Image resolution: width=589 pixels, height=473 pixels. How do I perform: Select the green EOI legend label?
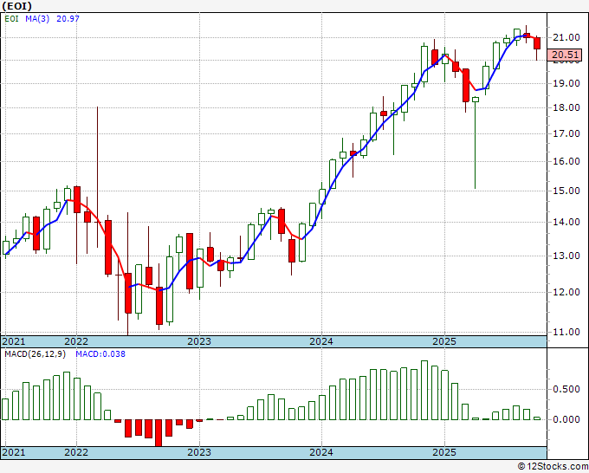pos(11,18)
